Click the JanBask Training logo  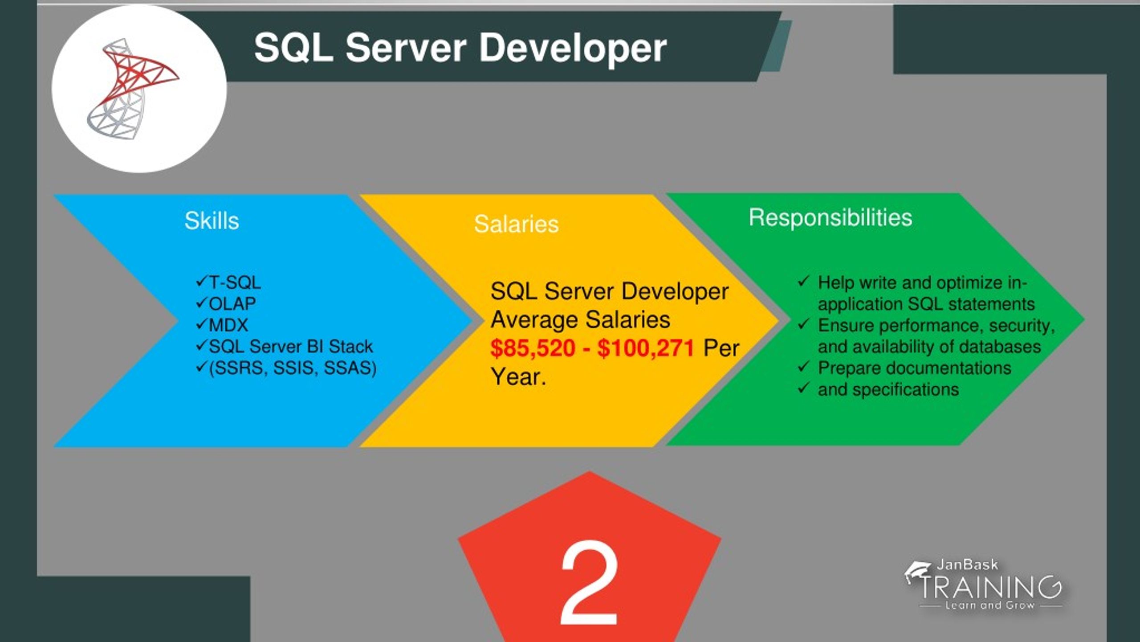point(984,585)
